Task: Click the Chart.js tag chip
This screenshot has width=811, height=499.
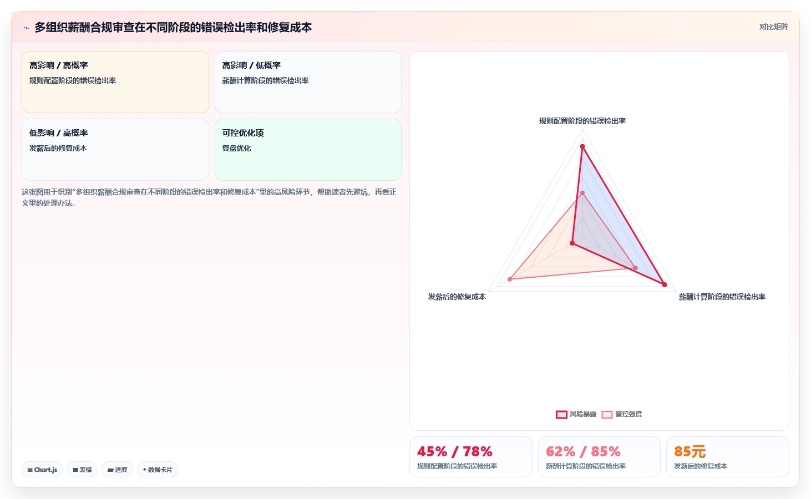Action: 42,470
